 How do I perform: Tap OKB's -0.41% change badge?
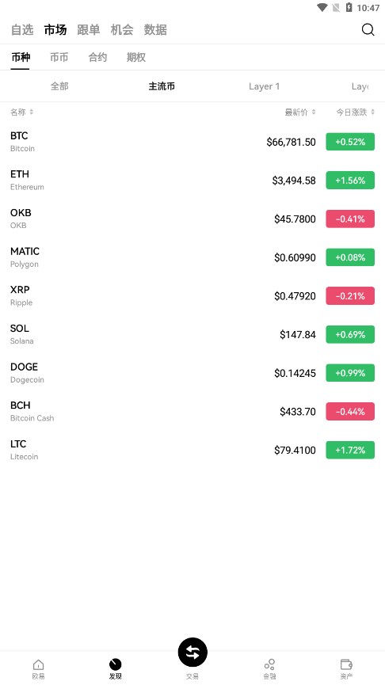pos(350,219)
